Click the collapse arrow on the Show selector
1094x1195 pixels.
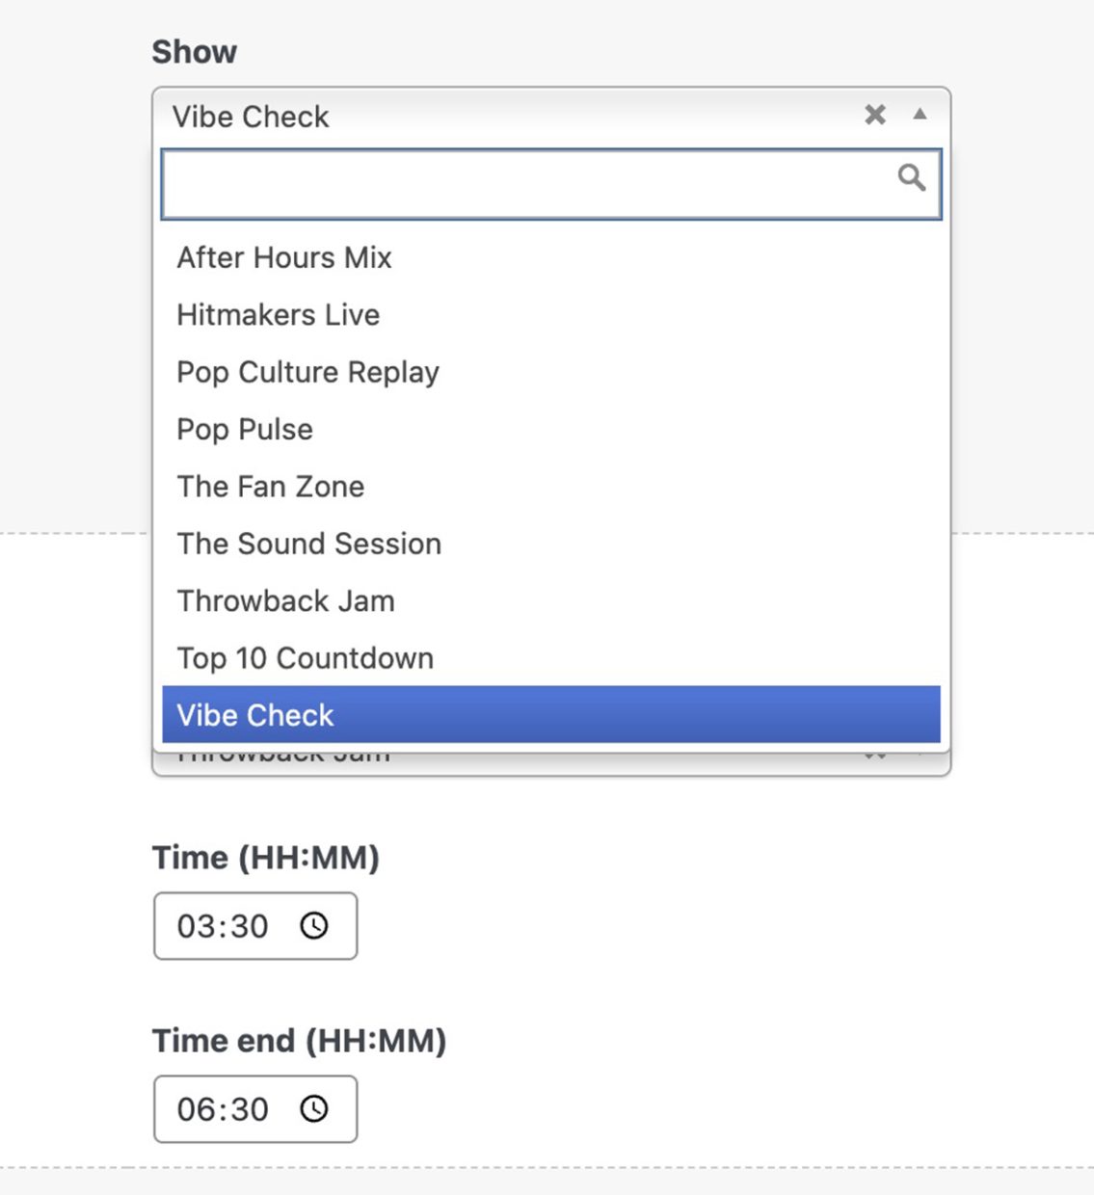pos(920,115)
